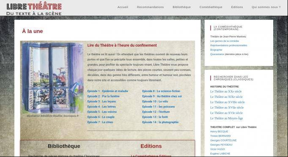
Task: Select Victor HUGO in author list
Action: pos(217,149)
